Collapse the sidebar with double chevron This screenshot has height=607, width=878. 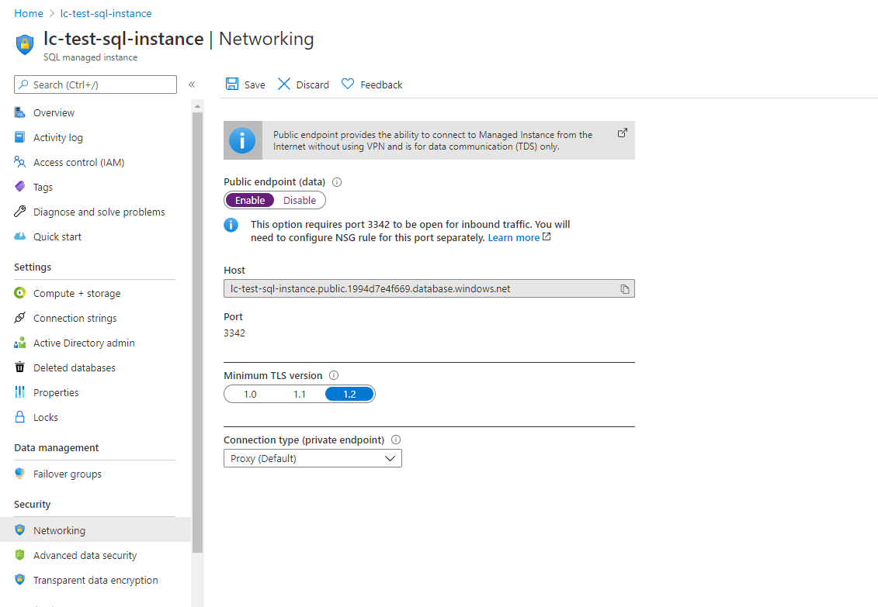(x=192, y=84)
